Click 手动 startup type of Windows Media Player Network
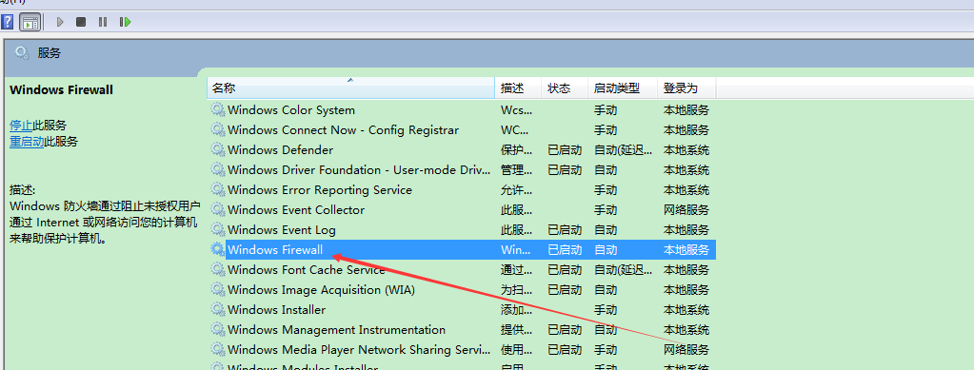The height and width of the screenshot is (370, 974). pyautogui.click(x=606, y=349)
